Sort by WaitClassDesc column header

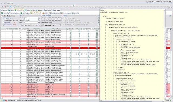[37, 29]
